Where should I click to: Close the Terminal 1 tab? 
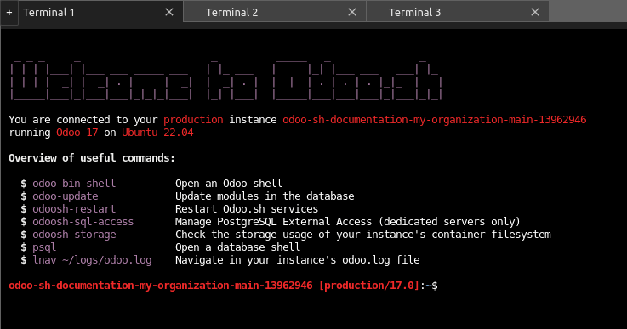point(169,13)
